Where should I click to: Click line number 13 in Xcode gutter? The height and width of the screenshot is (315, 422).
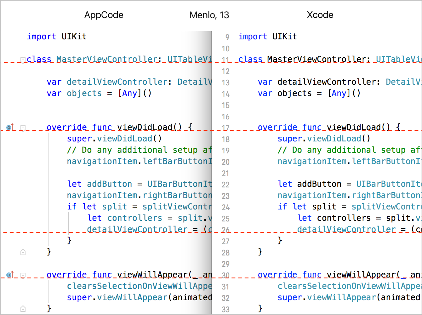pos(225,83)
